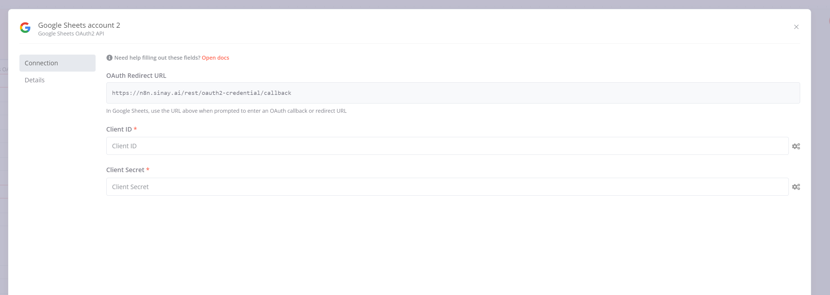
Task: Click the OAuth Redirect URL label
Action: tap(136, 75)
